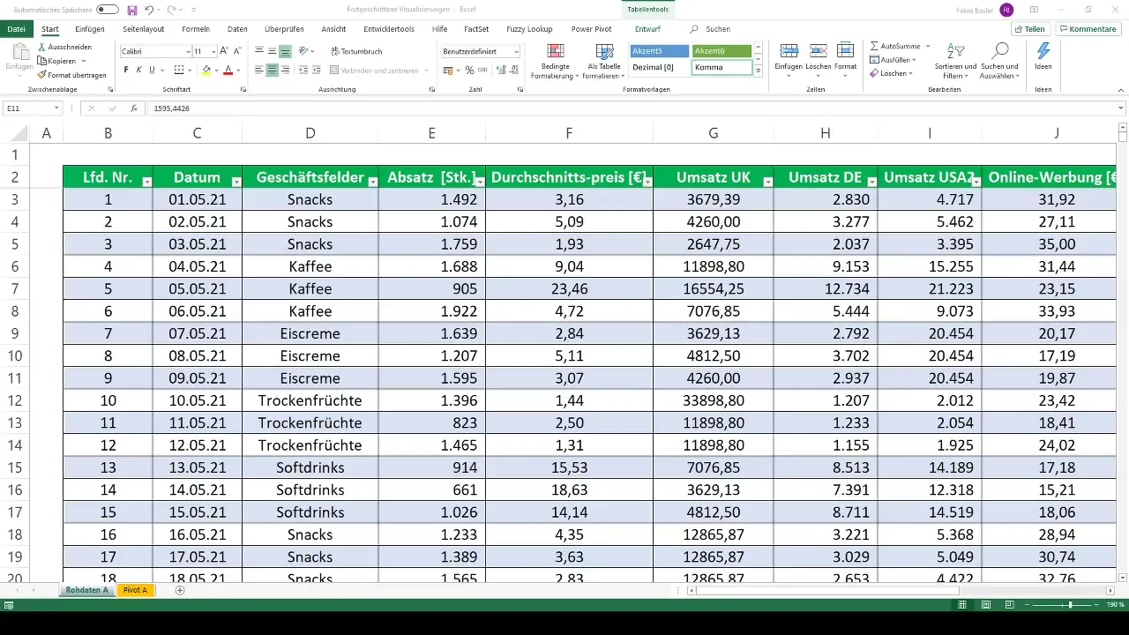Apply the Akzent6 cell style
The width and height of the screenshot is (1129, 635).
[722, 51]
